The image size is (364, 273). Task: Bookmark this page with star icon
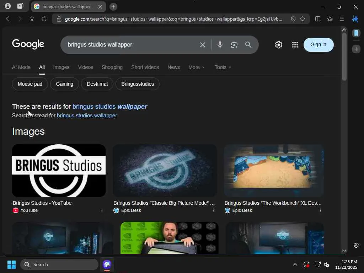point(303,19)
